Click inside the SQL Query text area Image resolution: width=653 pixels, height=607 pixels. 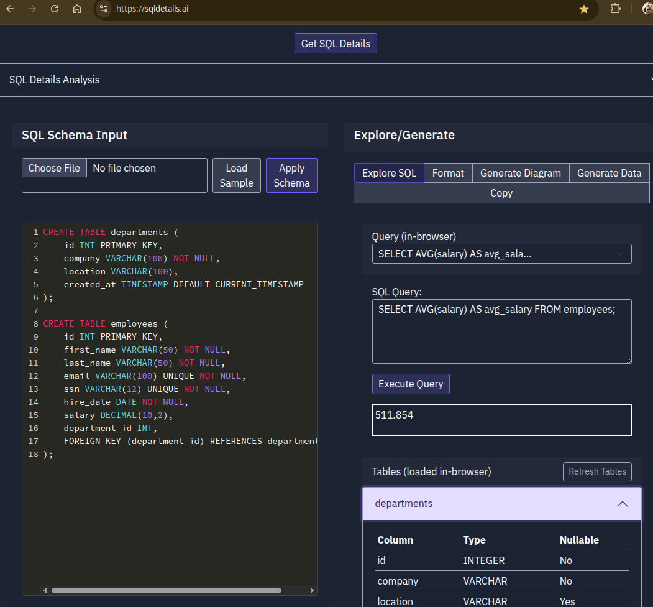pos(501,330)
